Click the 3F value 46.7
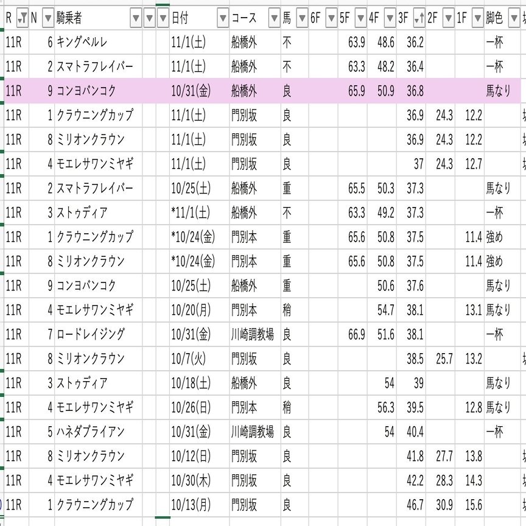This screenshot has height=526, width=526. pos(415,505)
